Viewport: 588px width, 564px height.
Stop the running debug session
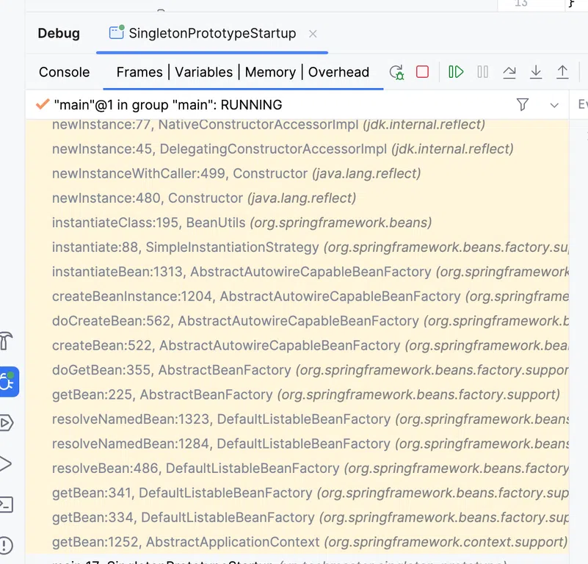point(422,72)
